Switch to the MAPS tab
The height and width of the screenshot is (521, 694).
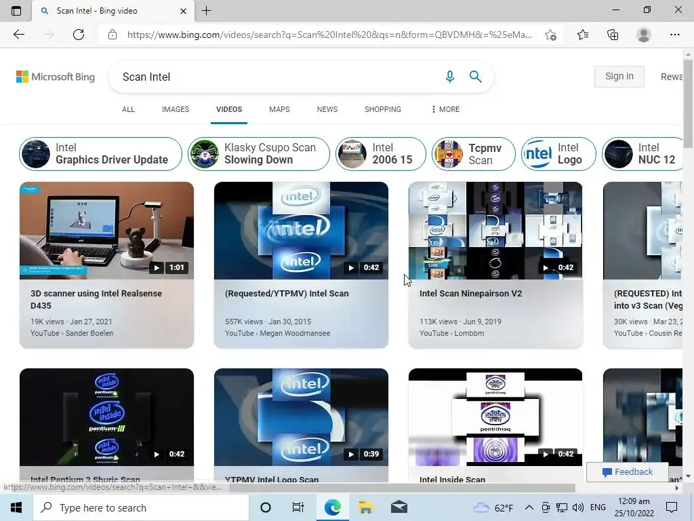click(x=279, y=109)
